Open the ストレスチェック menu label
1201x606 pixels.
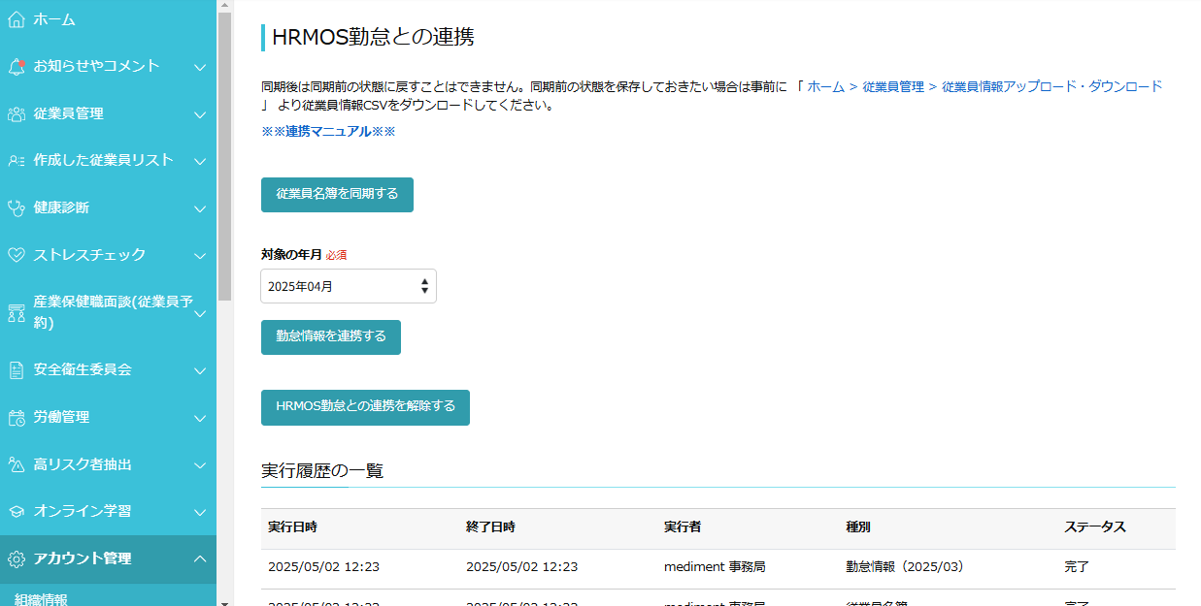tap(89, 255)
